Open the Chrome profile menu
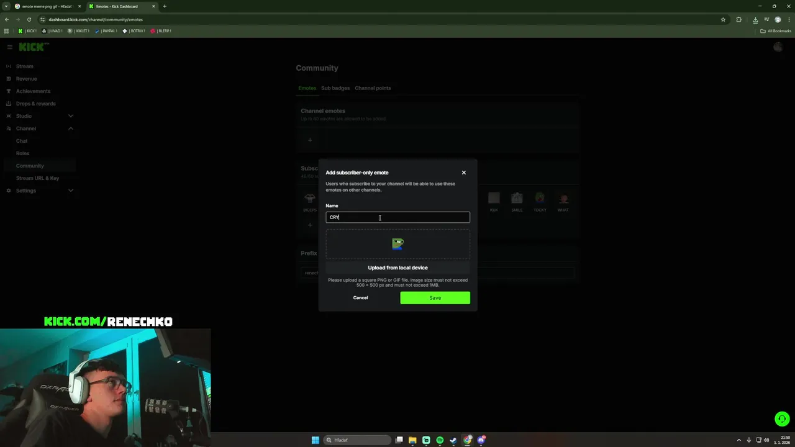This screenshot has width=795, height=447. 778,19
